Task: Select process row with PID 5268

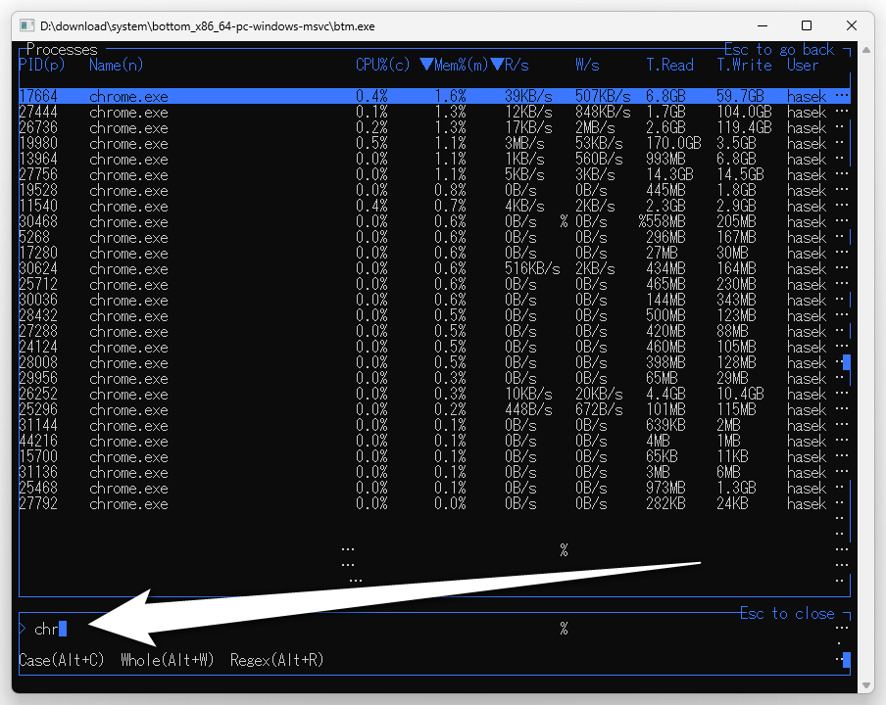Action: [x=434, y=237]
